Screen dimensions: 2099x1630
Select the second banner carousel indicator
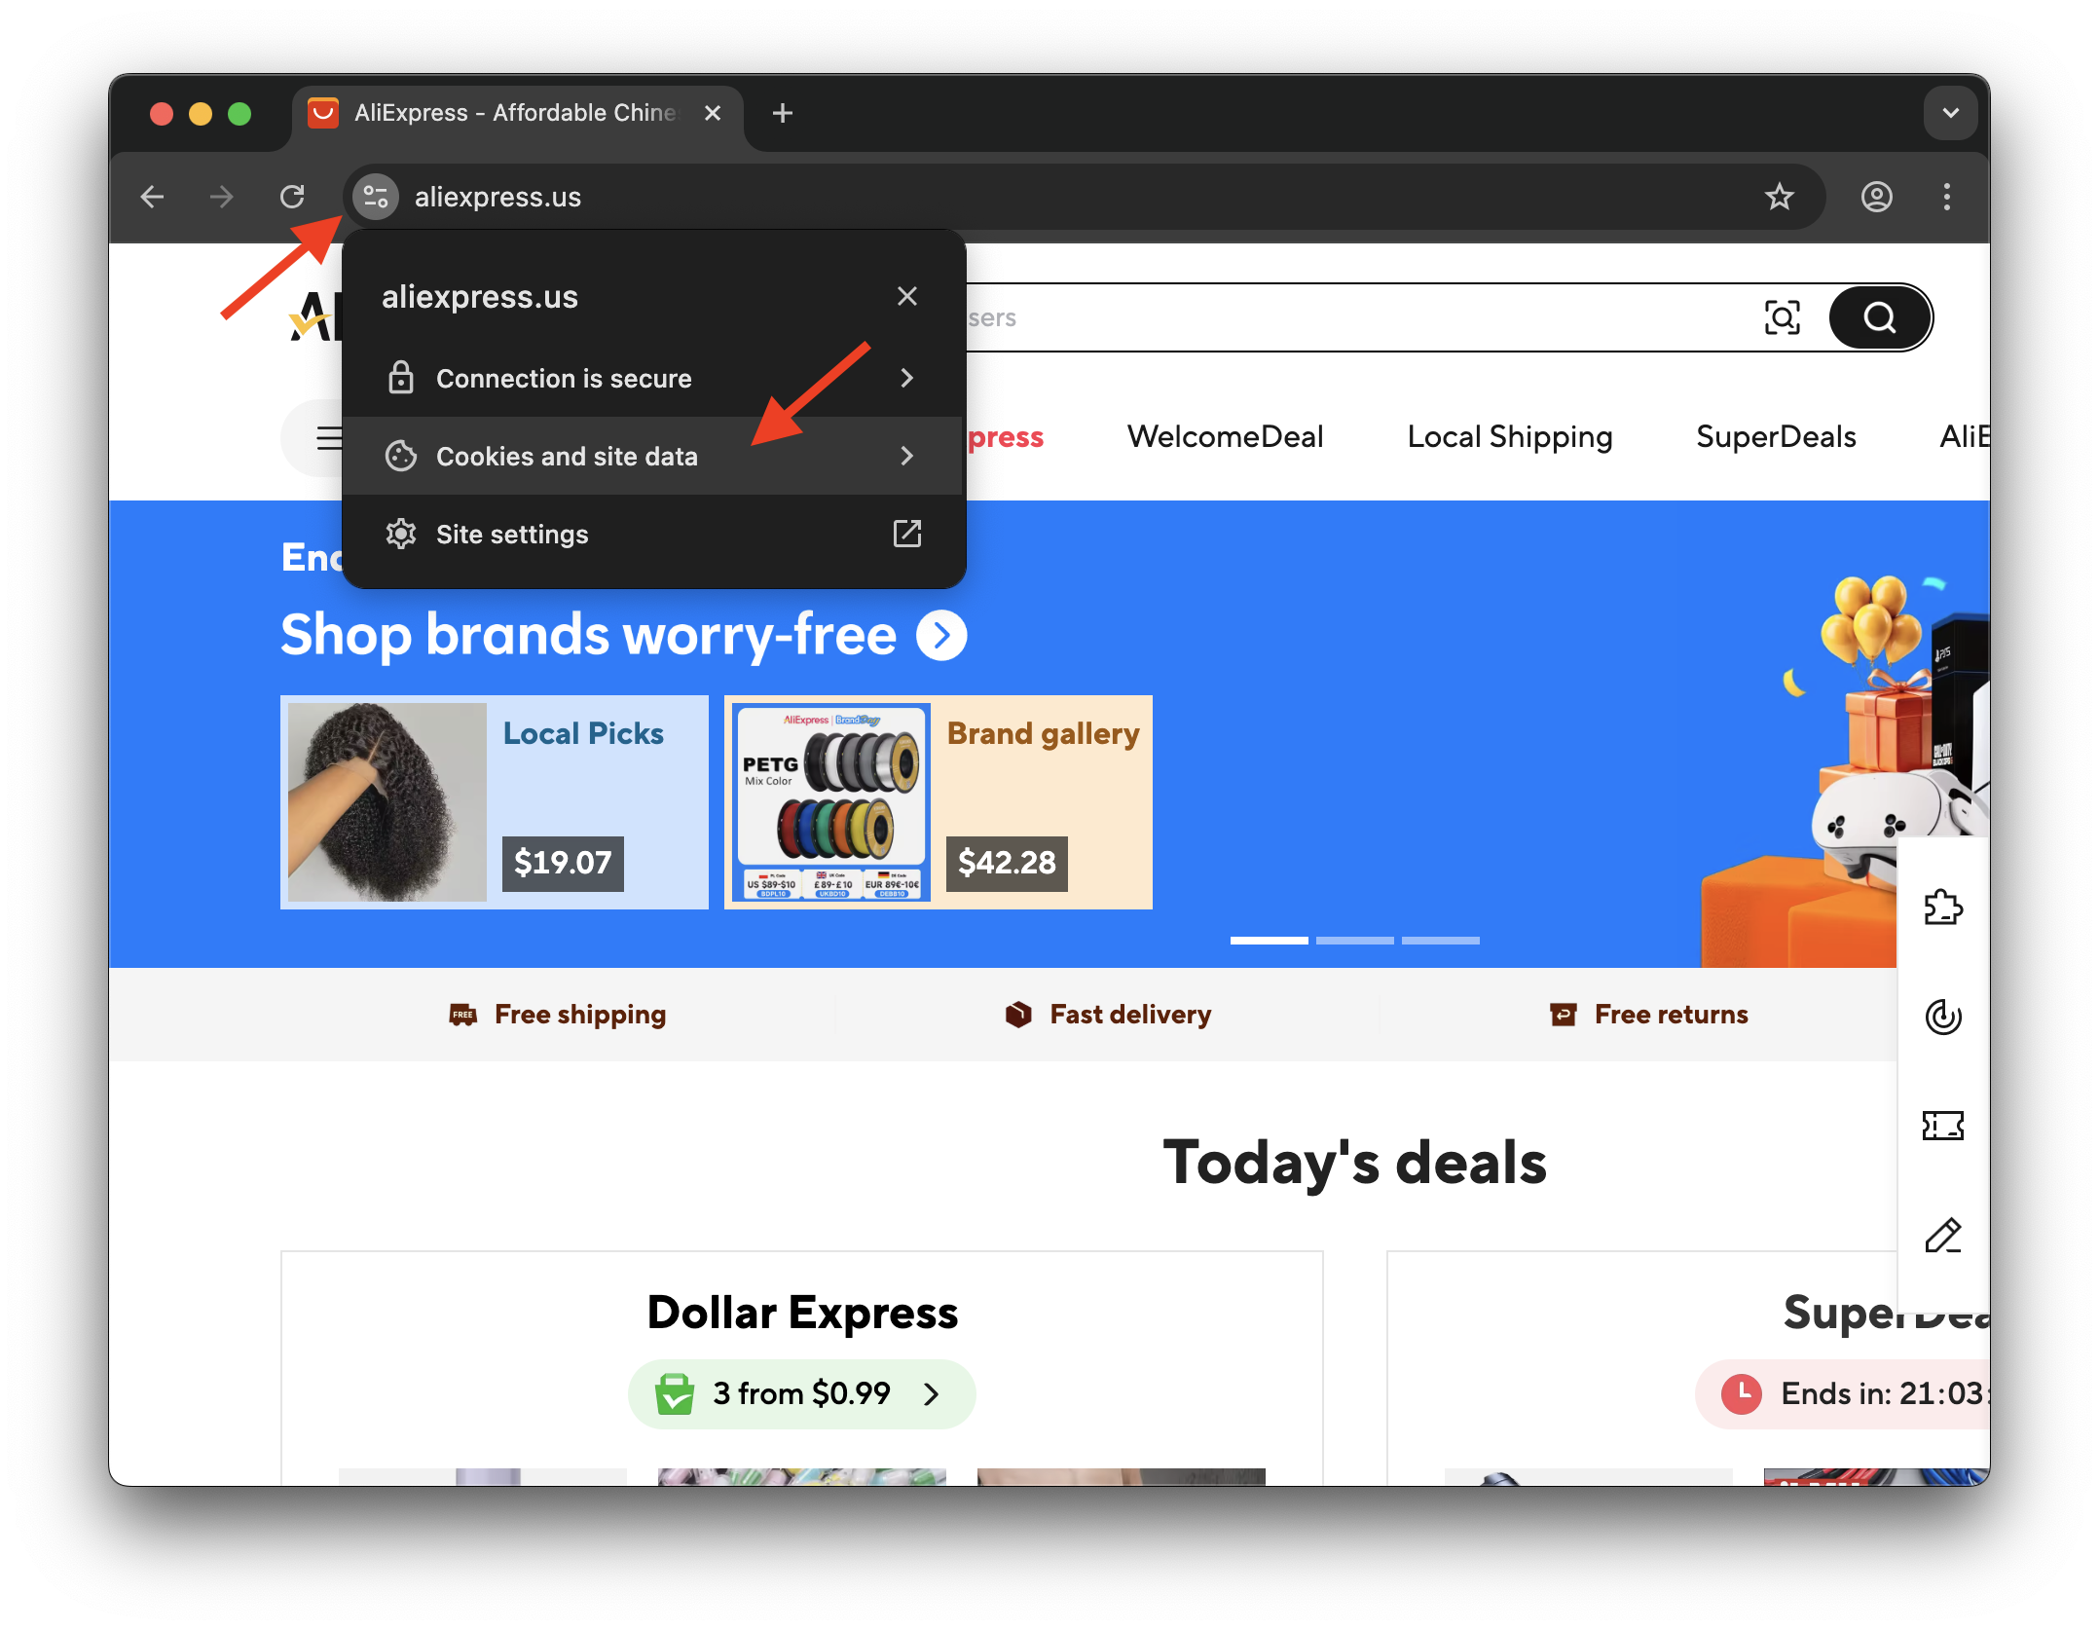pyautogui.click(x=1354, y=941)
